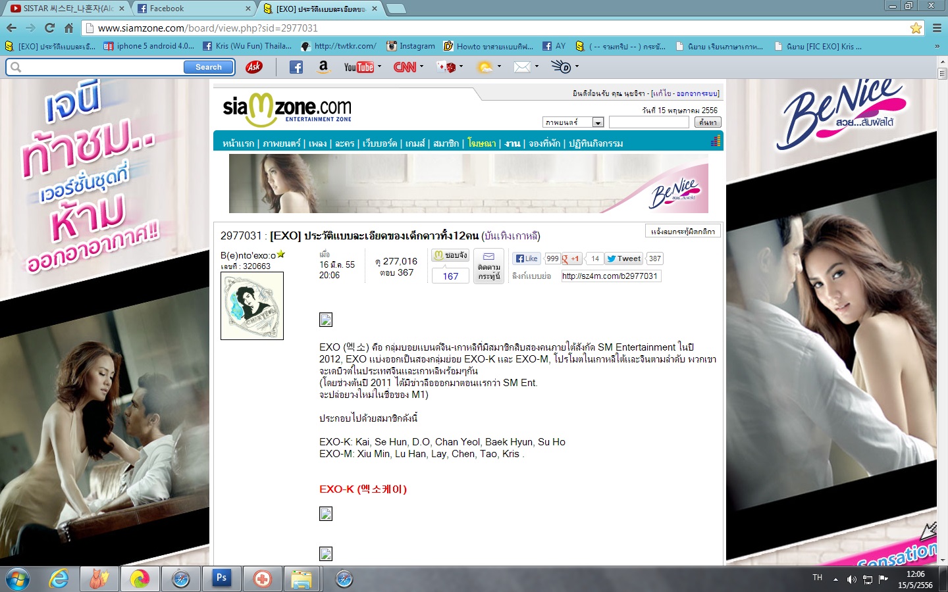Screen dimensions: 948x592
Task: Click the star next to the poster's username
Action: tap(281, 254)
